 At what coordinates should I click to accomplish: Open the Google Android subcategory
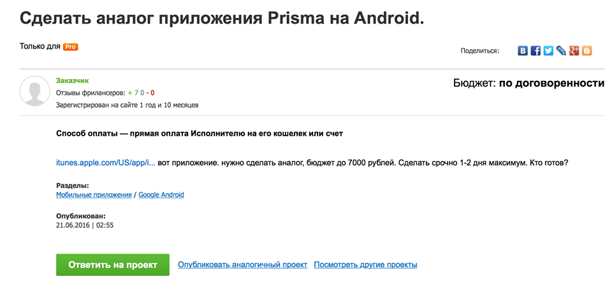coord(161,195)
